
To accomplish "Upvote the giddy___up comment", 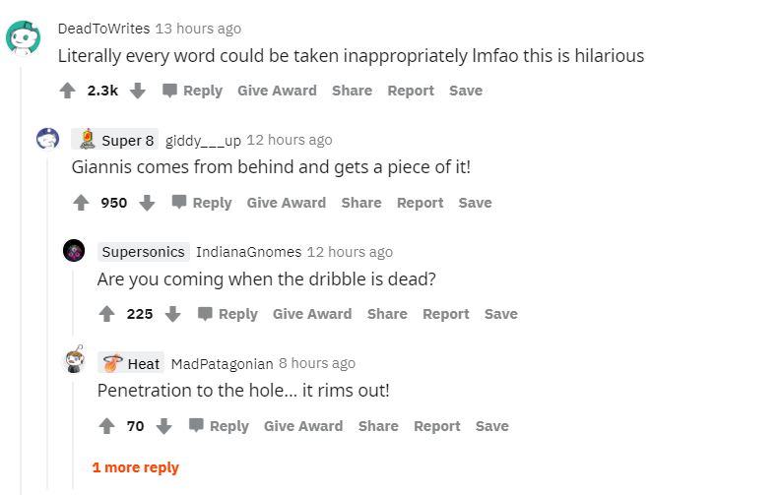I will point(82,203).
